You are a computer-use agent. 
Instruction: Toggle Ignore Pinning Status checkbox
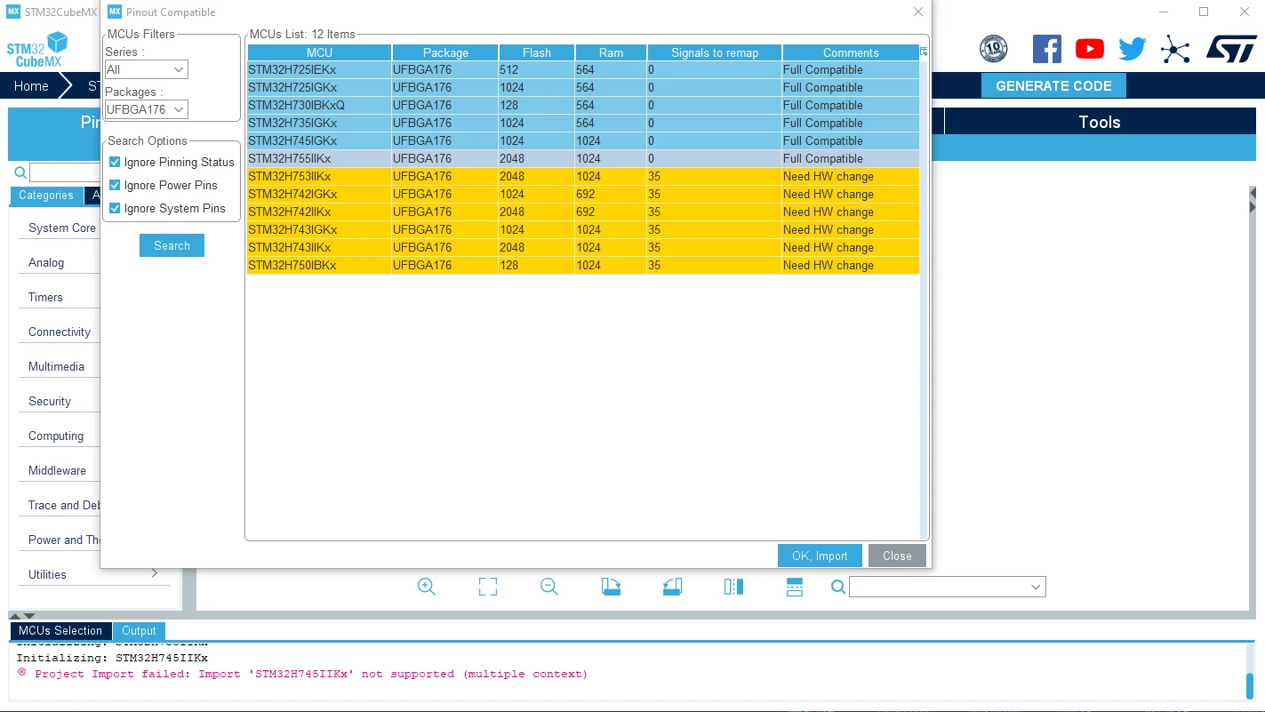pos(115,162)
